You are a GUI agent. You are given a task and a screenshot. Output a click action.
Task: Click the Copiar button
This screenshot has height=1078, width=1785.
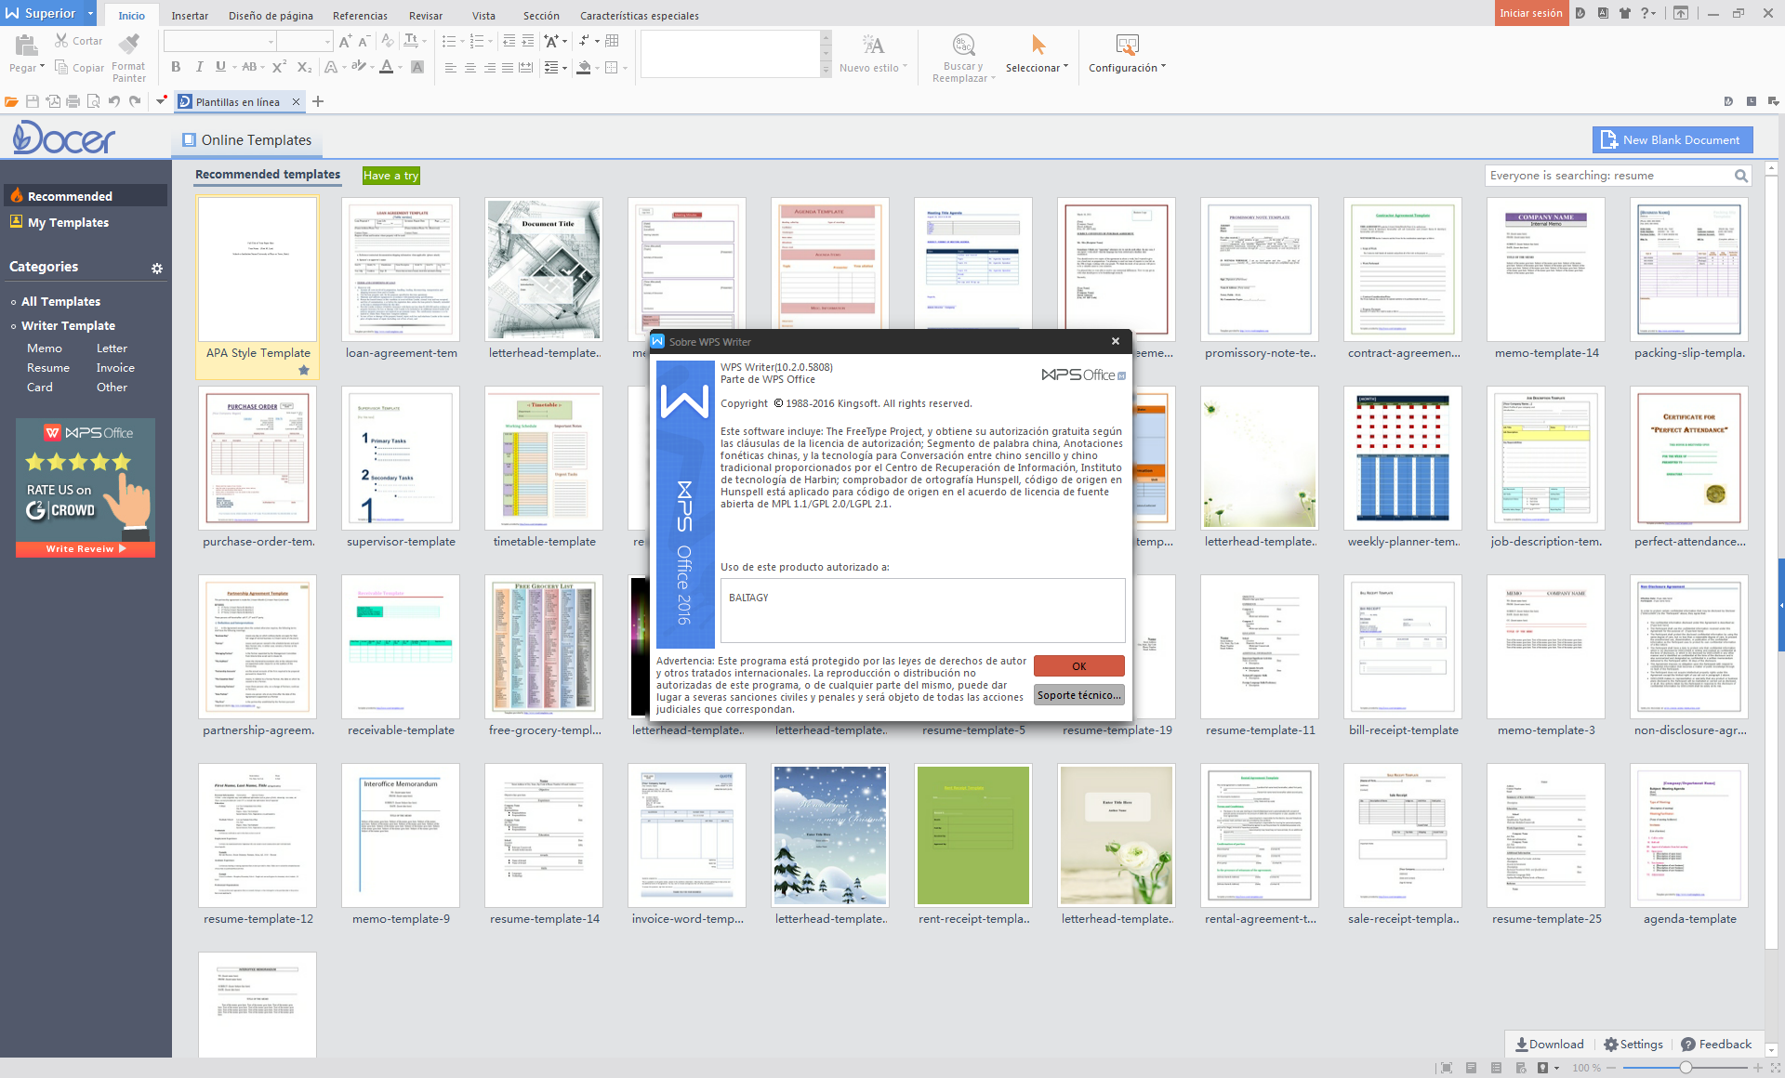pos(79,68)
